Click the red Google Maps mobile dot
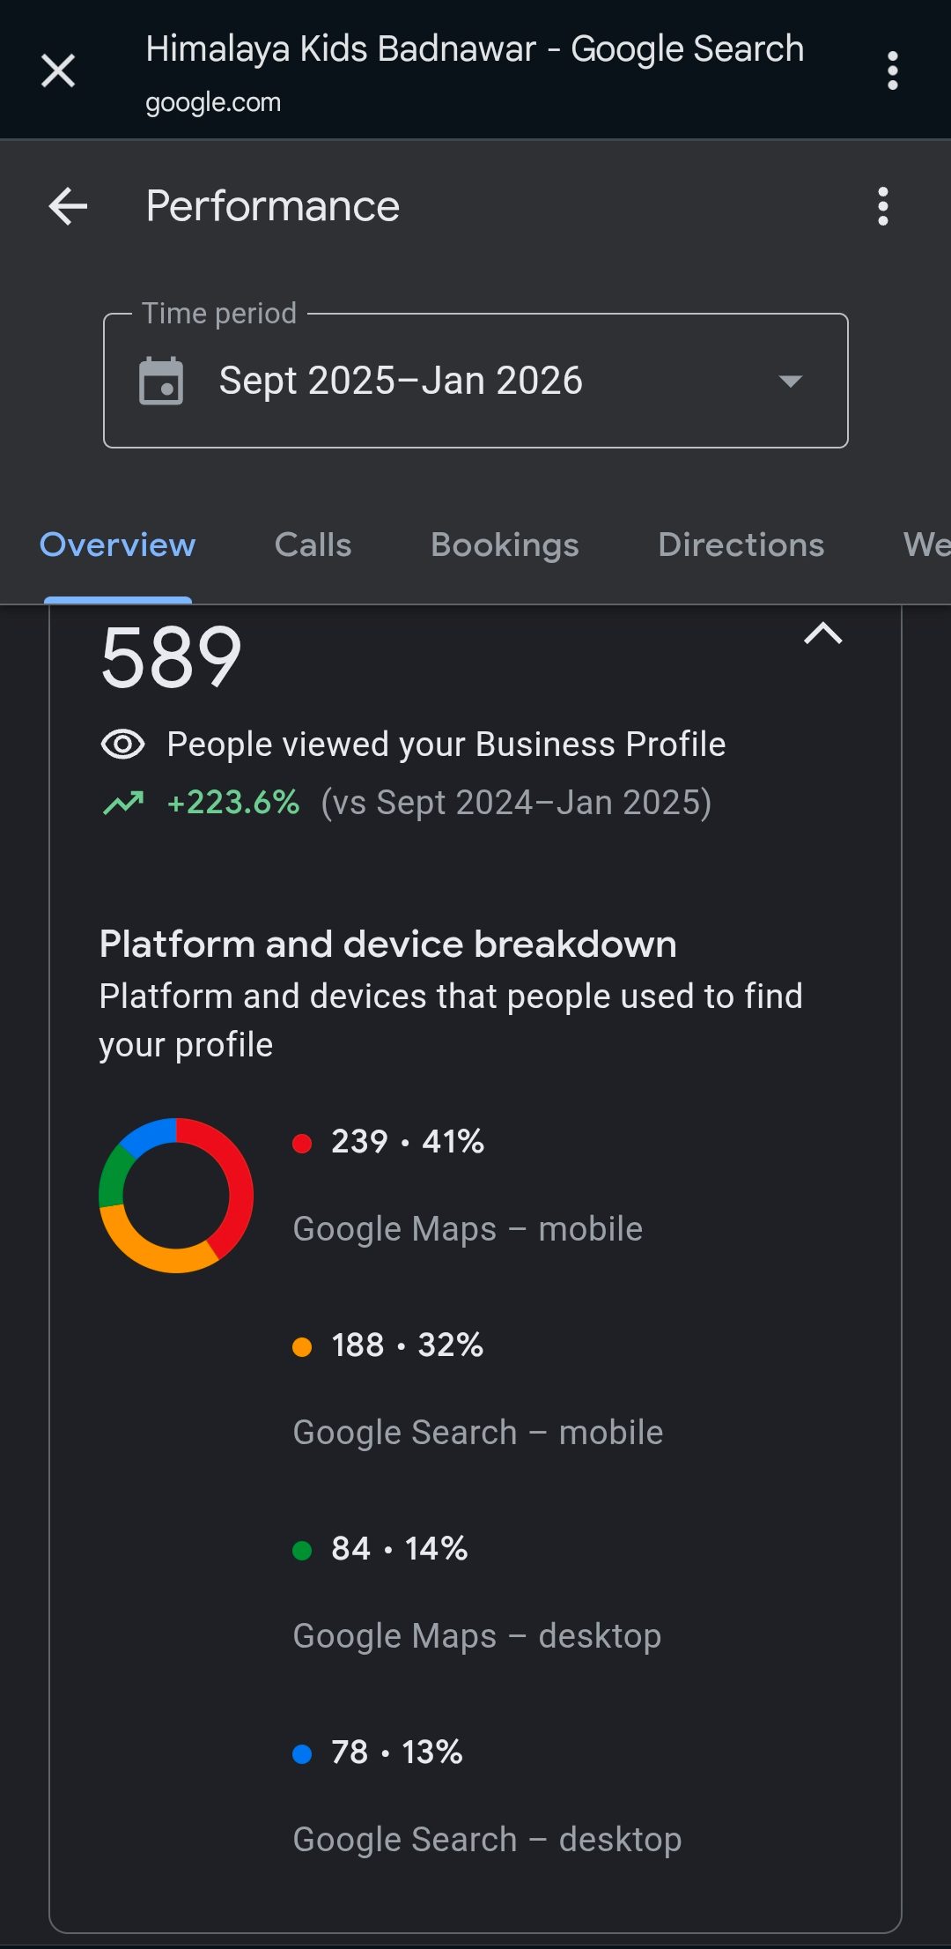The height and width of the screenshot is (1949, 951). click(x=302, y=1144)
